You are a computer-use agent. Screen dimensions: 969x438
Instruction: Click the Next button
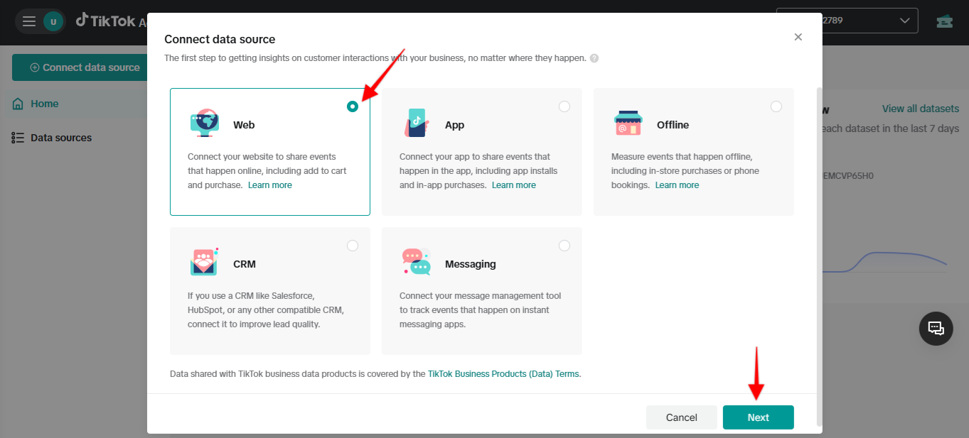(x=759, y=417)
